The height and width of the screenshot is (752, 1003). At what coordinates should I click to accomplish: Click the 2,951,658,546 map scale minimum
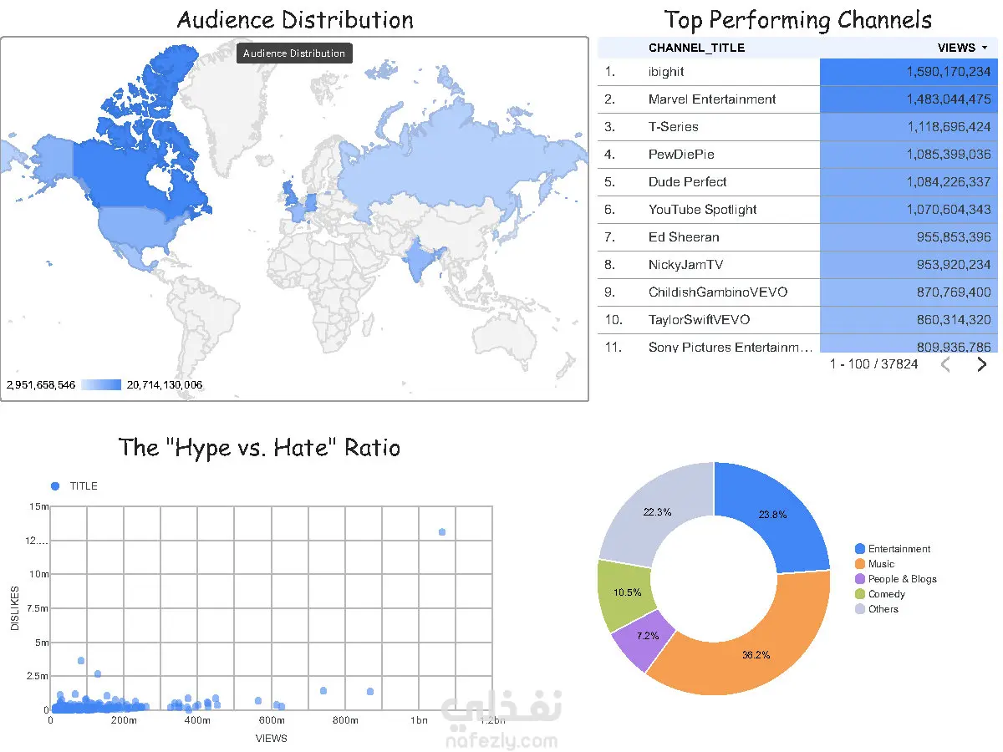(x=41, y=385)
